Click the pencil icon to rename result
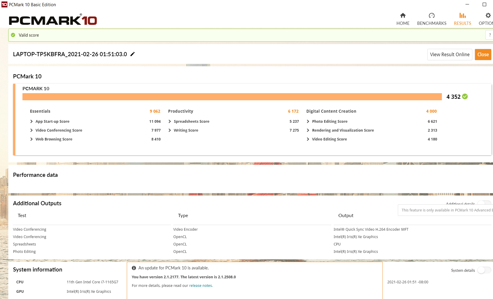493x299 pixels. [x=133, y=54]
